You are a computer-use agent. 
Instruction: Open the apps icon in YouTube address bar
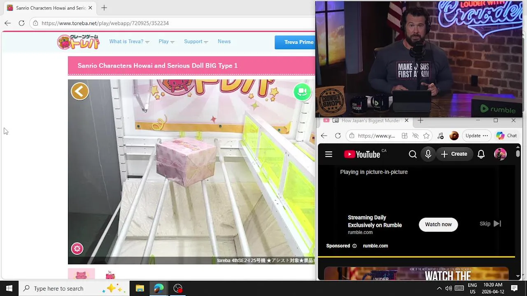tap(405, 136)
